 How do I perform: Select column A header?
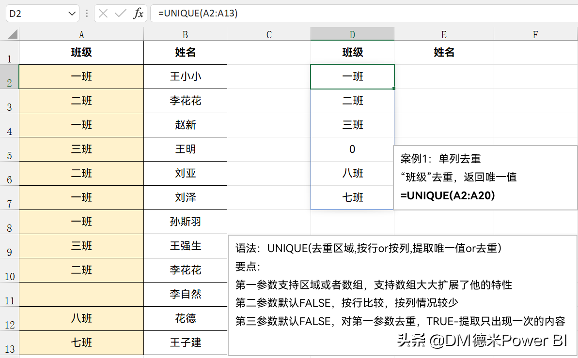pos(81,34)
